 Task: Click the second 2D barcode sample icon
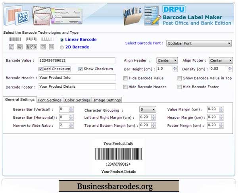tap(20, 47)
